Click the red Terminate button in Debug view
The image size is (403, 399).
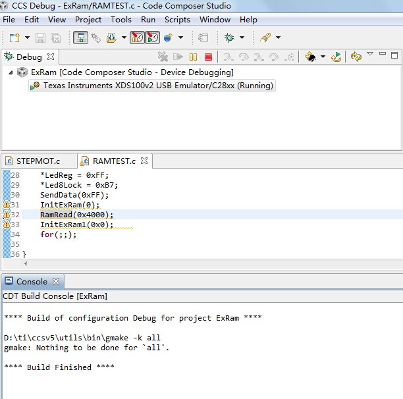(209, 57)
